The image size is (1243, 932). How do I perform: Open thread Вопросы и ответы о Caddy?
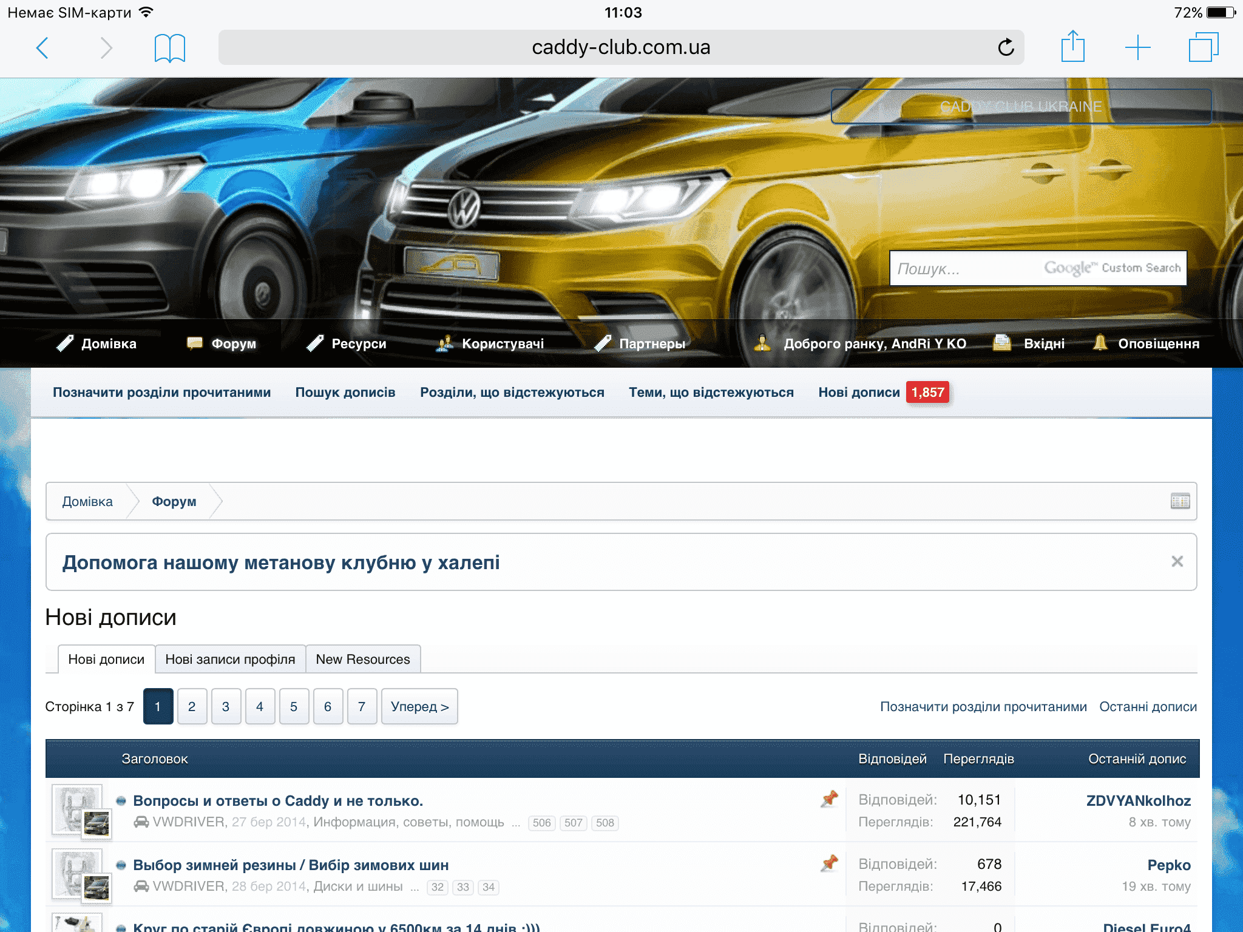[x=277, y=801]
